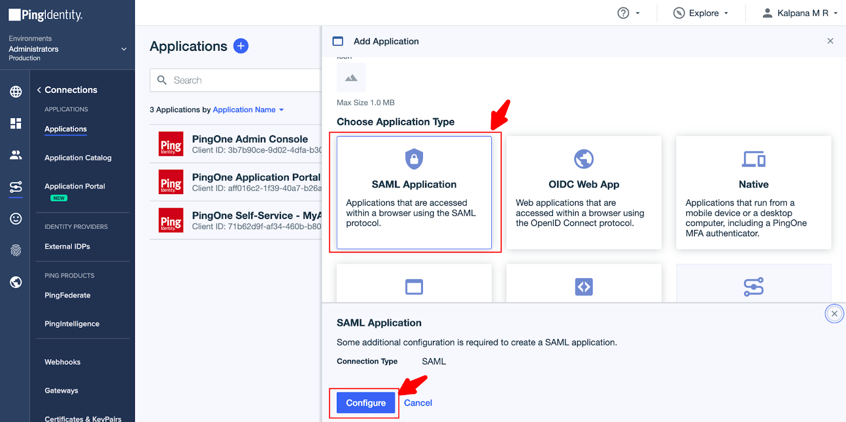Open the Explore dropdown arrow

(x=726, y=13)
